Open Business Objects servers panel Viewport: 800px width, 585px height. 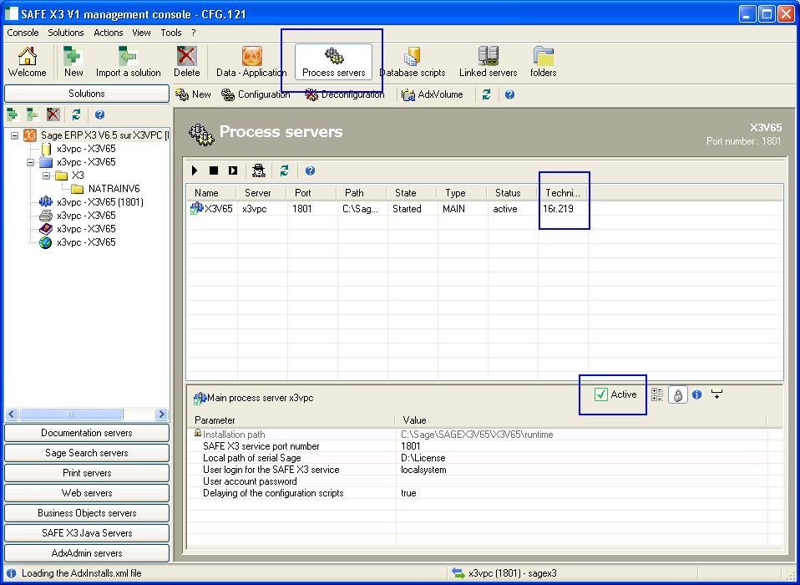click(x=87, y=513)
